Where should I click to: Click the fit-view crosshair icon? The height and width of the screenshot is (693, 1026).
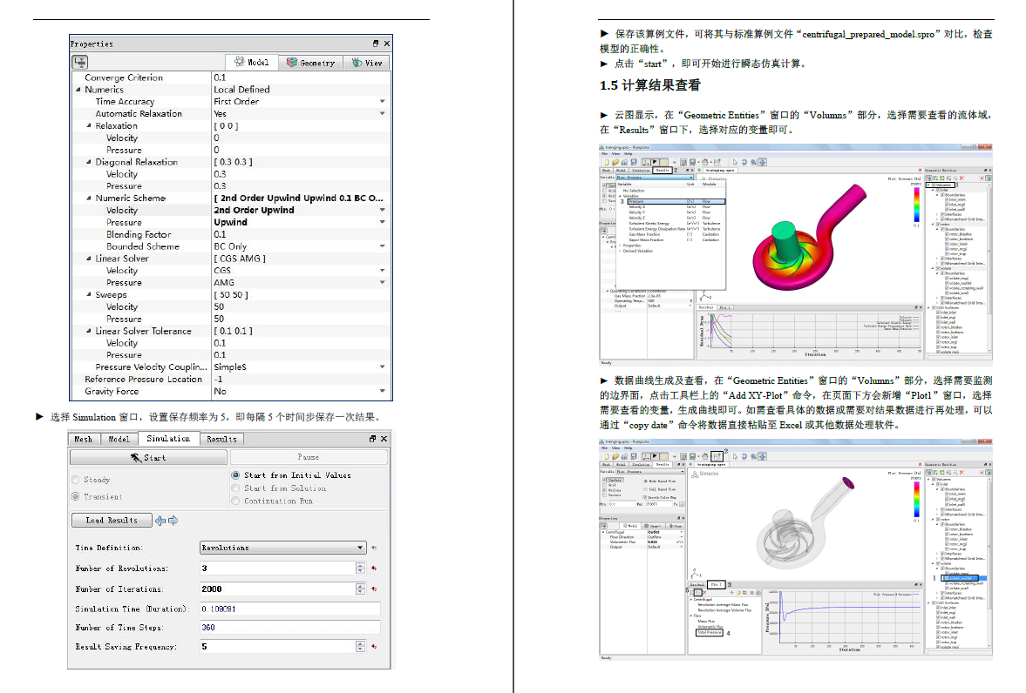(x=763, y=162)
